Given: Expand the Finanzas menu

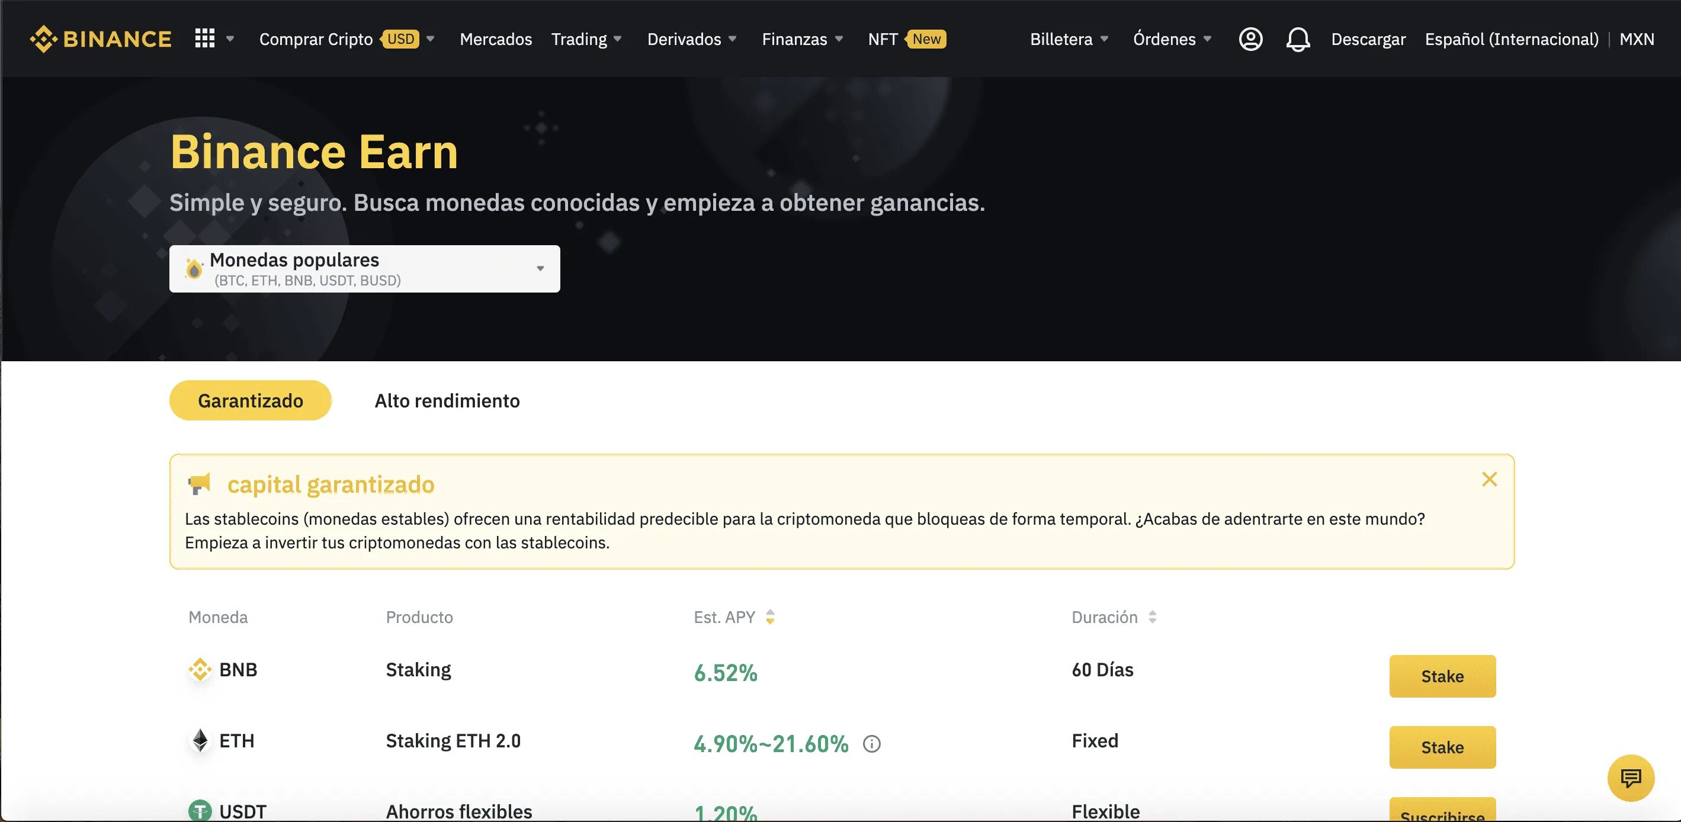Looking at the screenshot, I should 803,39.
